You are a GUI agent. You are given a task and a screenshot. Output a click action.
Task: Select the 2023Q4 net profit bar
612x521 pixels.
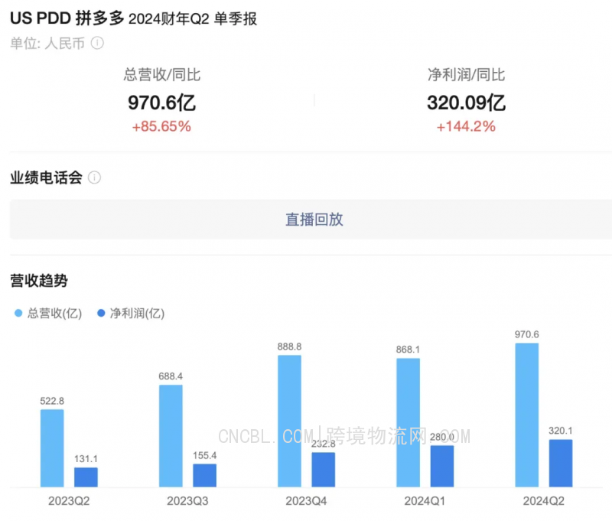323,470
